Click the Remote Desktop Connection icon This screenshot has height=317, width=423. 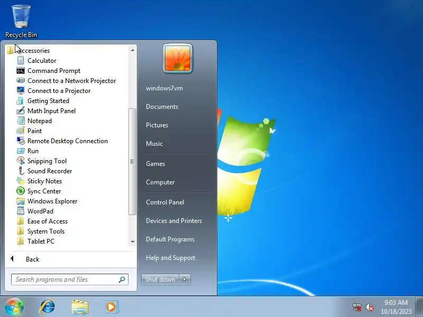point(21,141)
